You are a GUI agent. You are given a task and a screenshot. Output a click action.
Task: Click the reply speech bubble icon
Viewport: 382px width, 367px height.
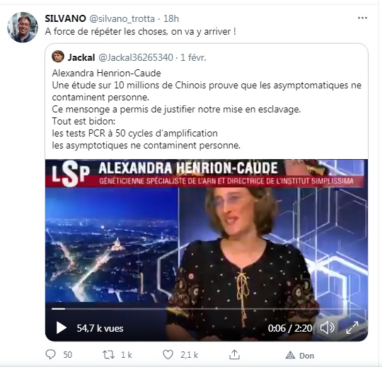(51, 354)
